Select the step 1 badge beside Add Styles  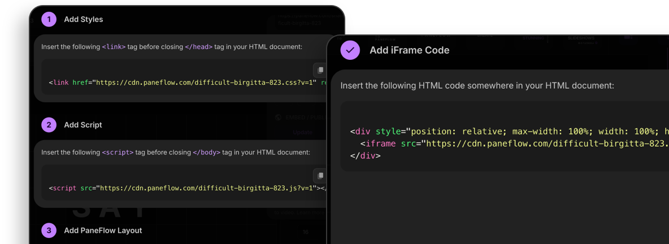[49, 19]
